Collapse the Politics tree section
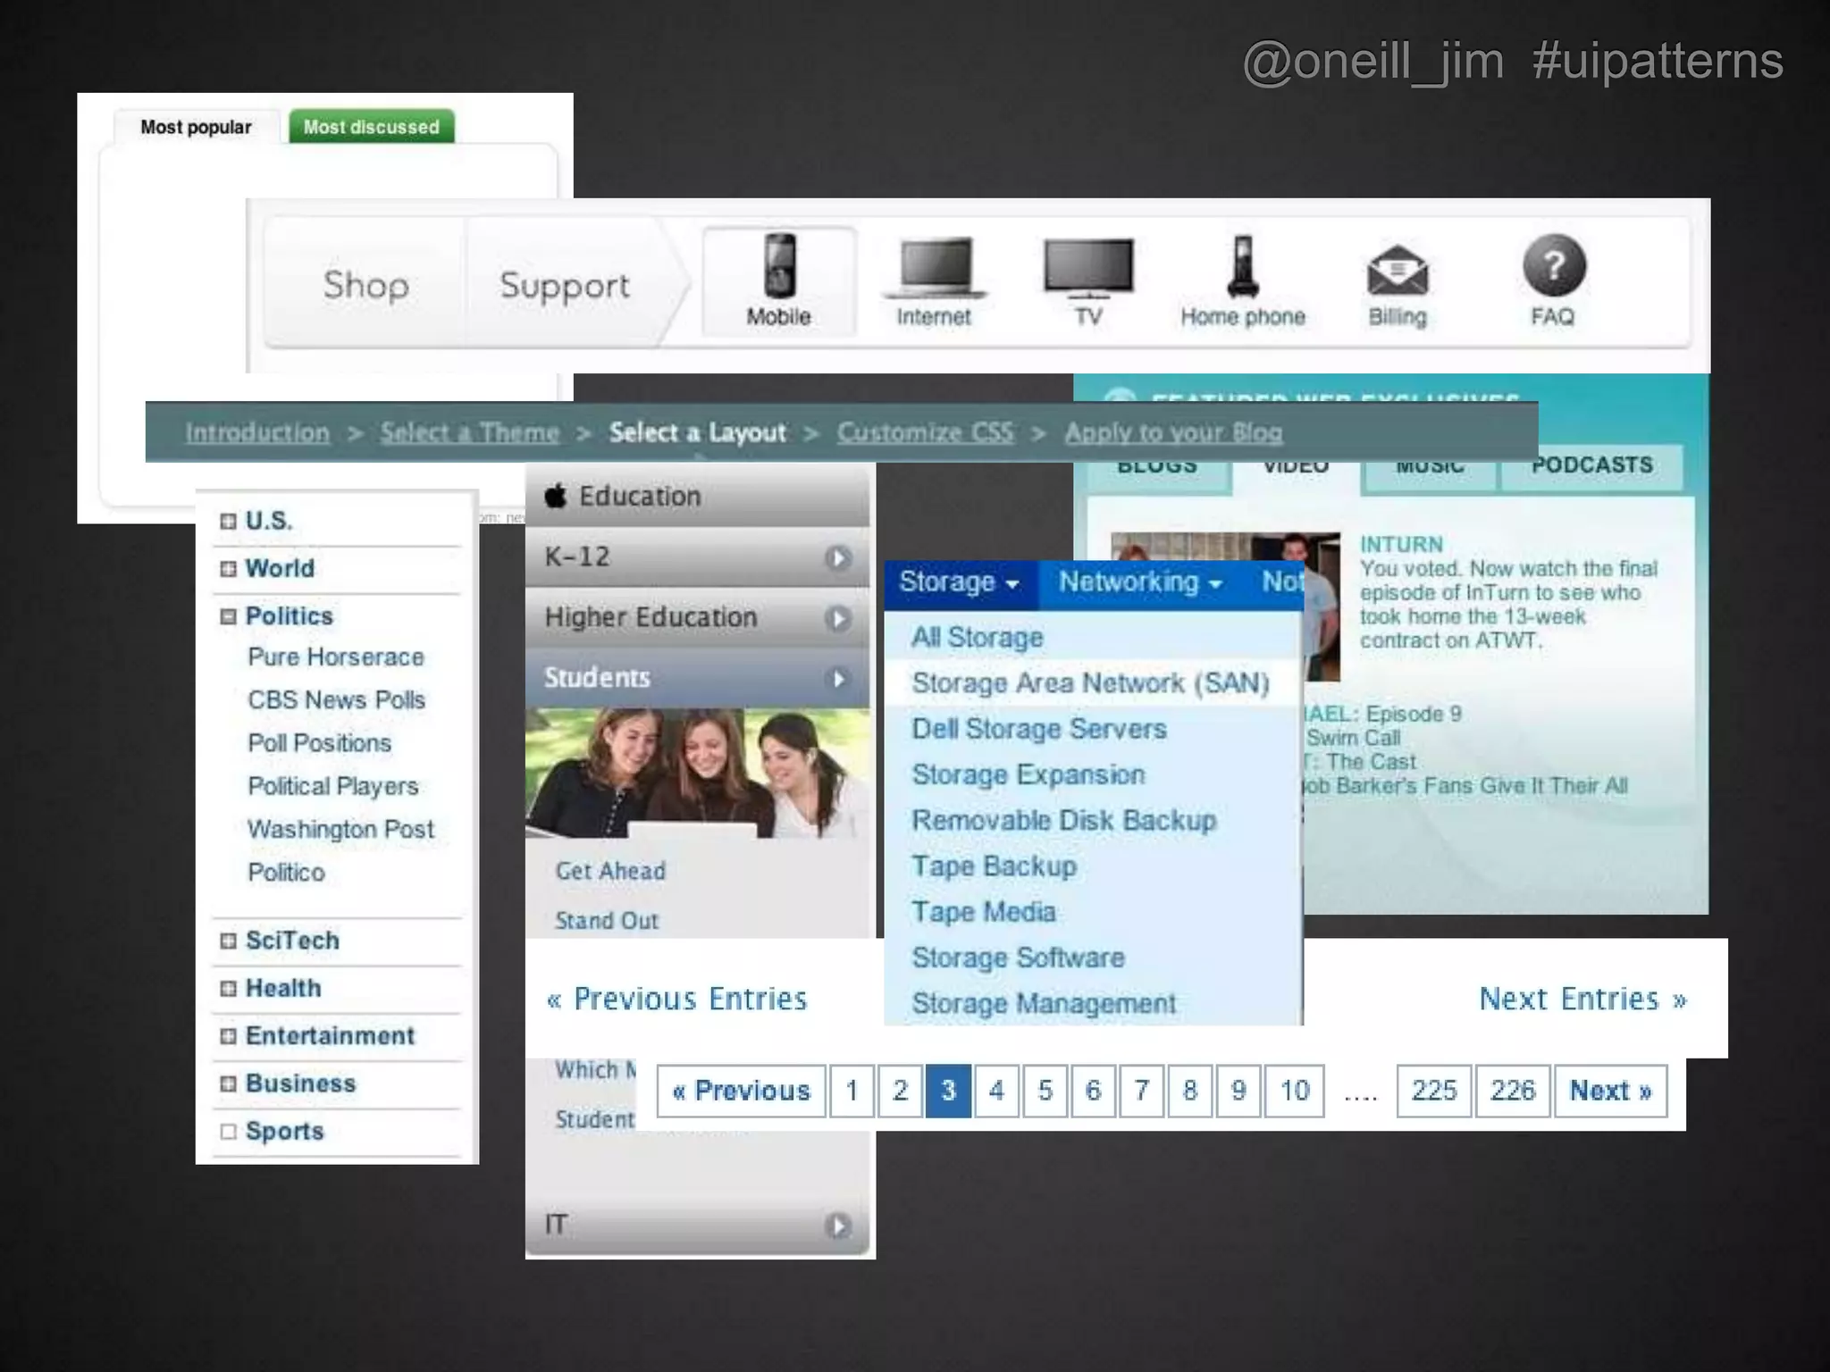Screen dimensions: 1830x1372 point(229,616)
